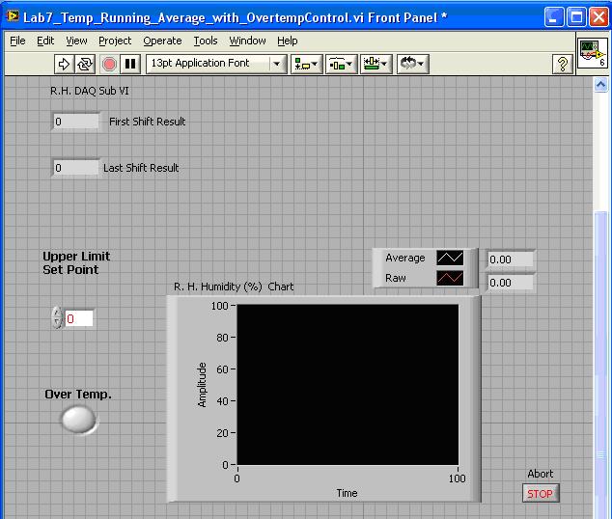612x519 pixels.
Task: Toggle the Over Temp. LED indicator
Action: [78, 419]
